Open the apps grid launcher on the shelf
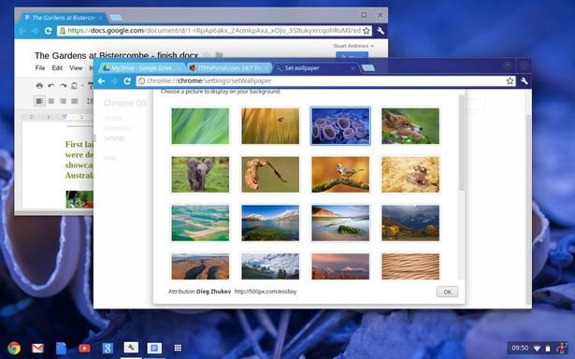Viewport: 575px width, 359px height. tap(178, 348)
